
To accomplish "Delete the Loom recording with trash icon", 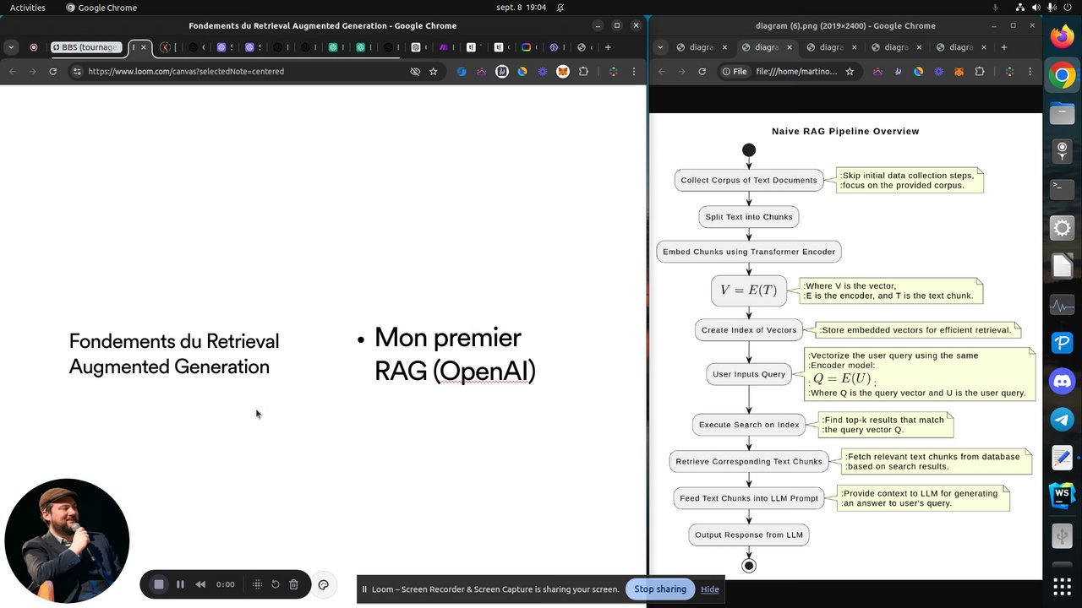I will coord(293,584).
